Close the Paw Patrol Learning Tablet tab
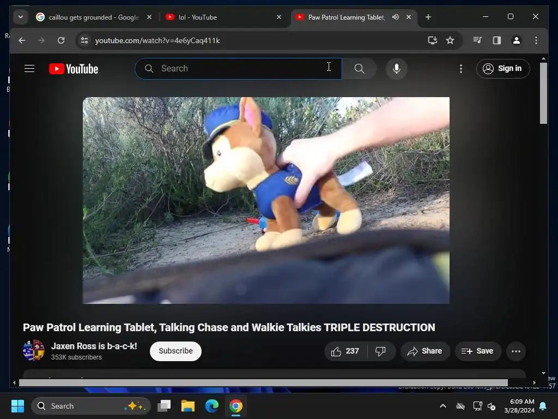558x419 pixels. pos(409,17)
